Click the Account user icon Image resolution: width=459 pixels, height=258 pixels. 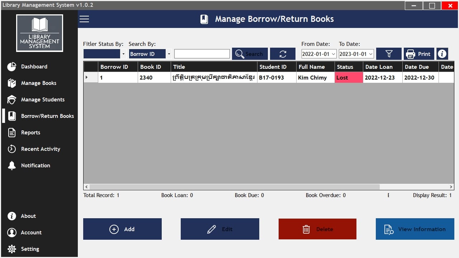click(x=12, y=233)
